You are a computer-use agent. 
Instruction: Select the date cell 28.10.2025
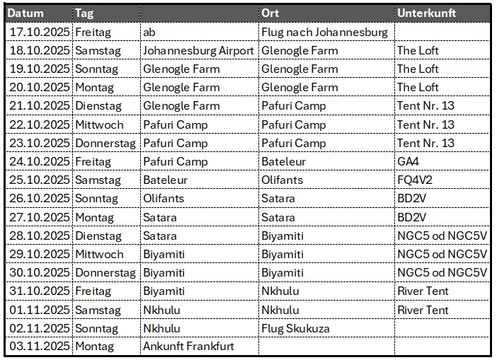(x=39, y=236)
